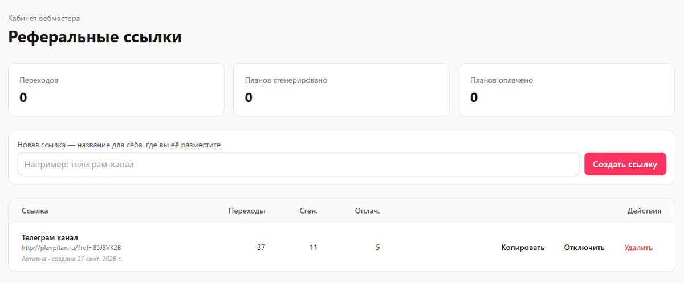
Task: Click the 'Телеграм канал' link name
Action: tap(50, 237)
